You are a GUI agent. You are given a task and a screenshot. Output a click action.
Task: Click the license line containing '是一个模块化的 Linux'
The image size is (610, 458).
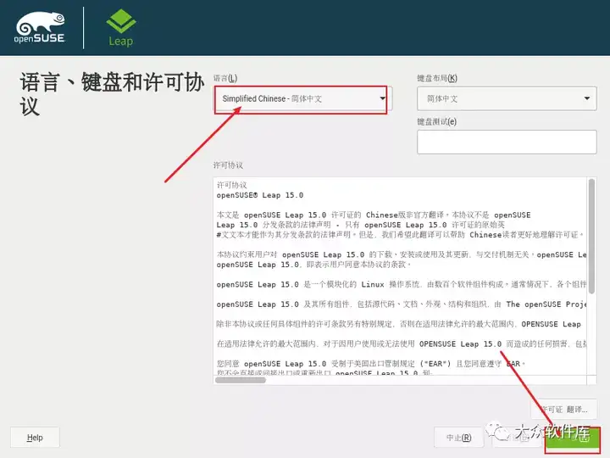point(402,284)
